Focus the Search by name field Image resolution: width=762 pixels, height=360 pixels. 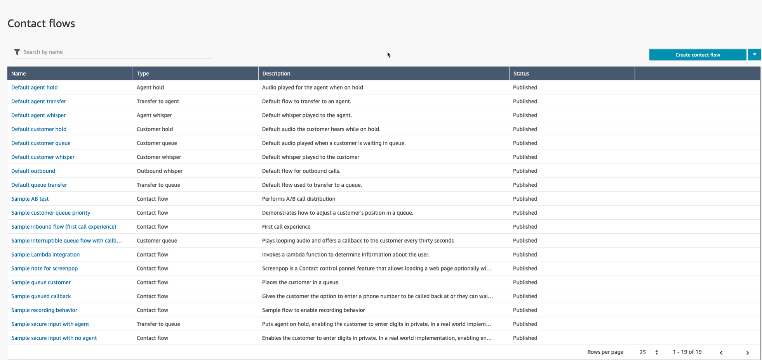coord(117,52)
